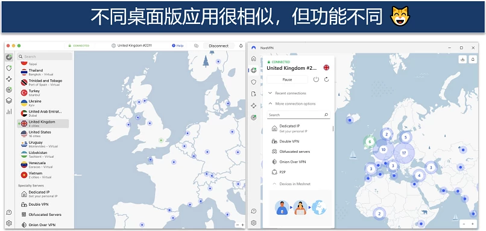Select Turkey in the country list
The image size is (486, 231).
[43, 93]
